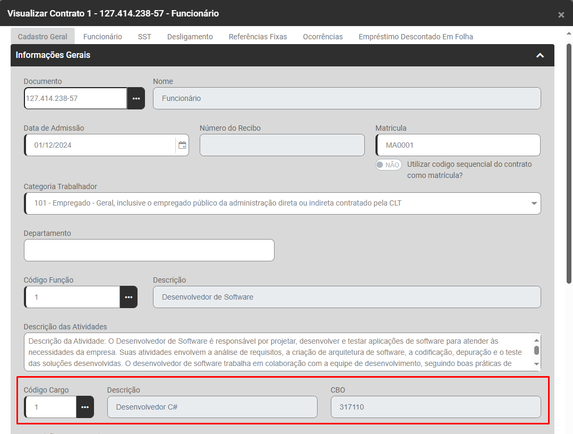Open the Código Cargo lookup ellipsis button
The image size is (573, 434).
coord(85,407)
